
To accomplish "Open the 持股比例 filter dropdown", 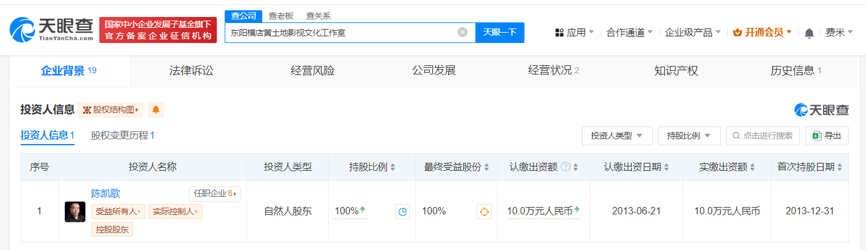I will click(x=689, y=136).
